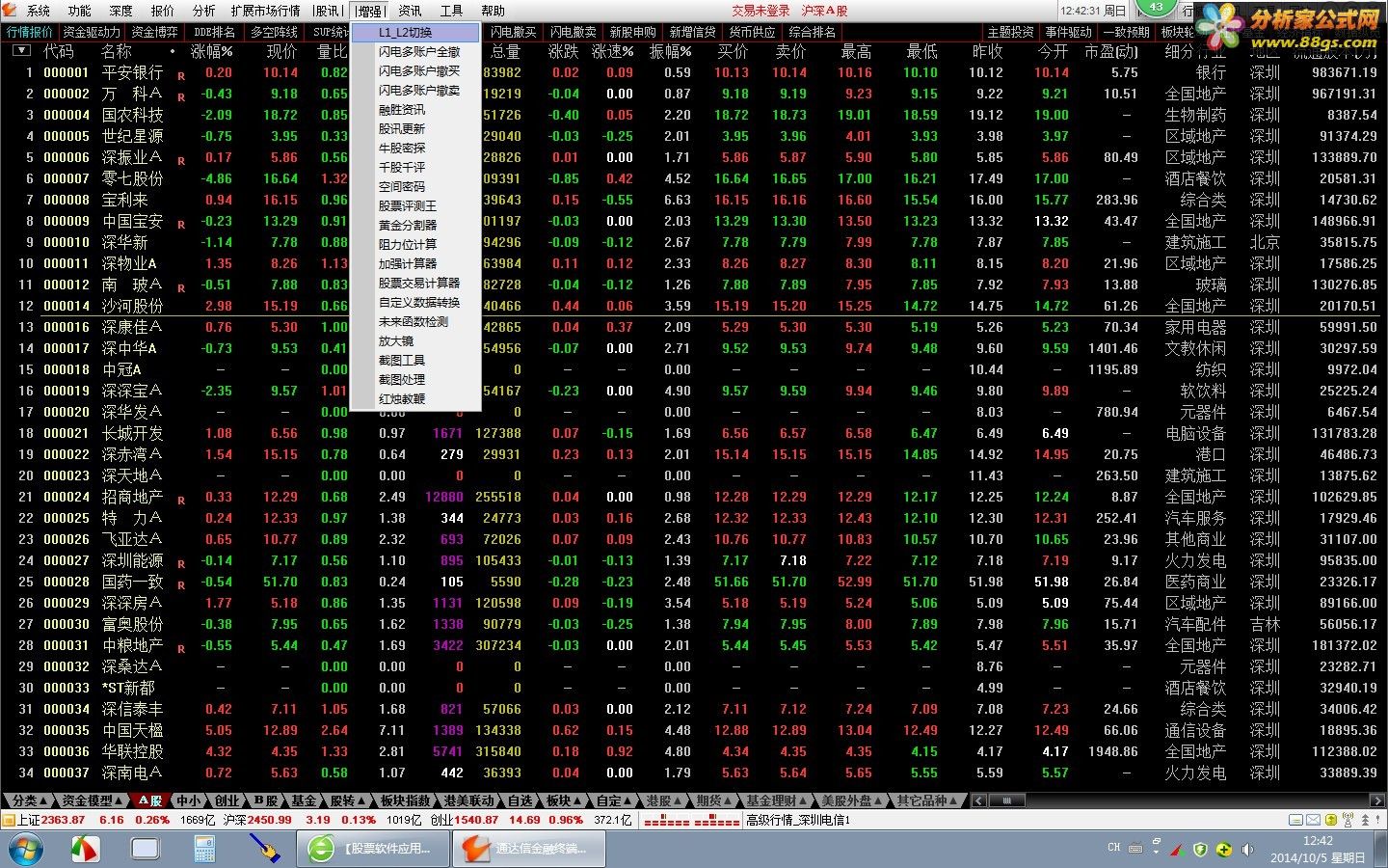Click the 上证 index value in status bar
Viewport: 1388px width, 868px height.
tap(64, 820)
